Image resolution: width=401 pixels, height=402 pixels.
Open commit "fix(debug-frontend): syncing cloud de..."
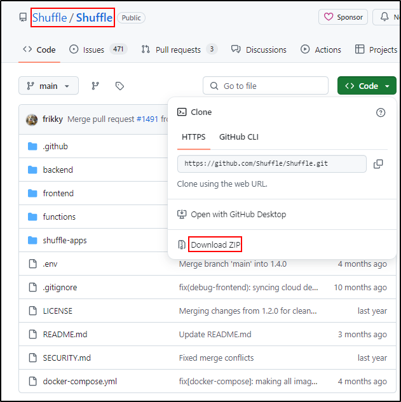coord(248,288)
